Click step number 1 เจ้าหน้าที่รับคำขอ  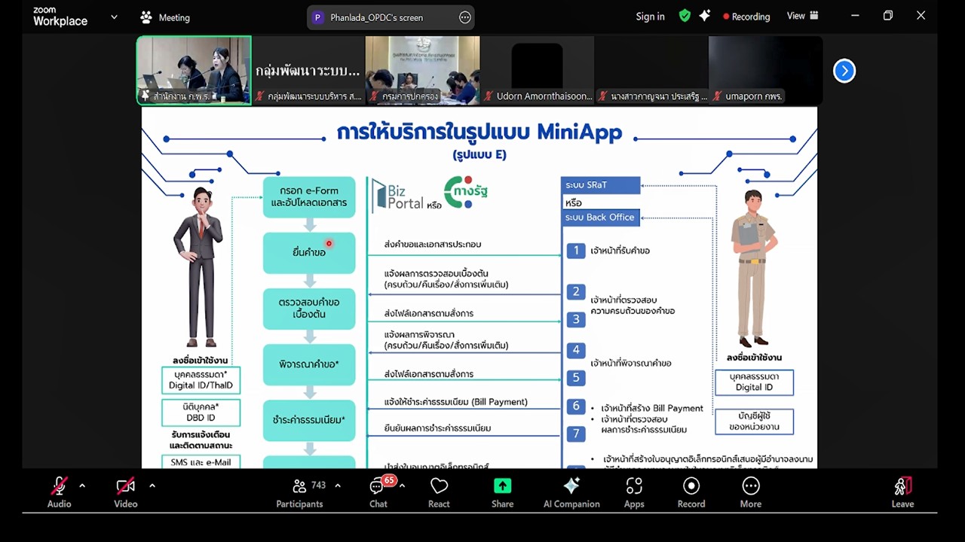(x=576, y=251)
